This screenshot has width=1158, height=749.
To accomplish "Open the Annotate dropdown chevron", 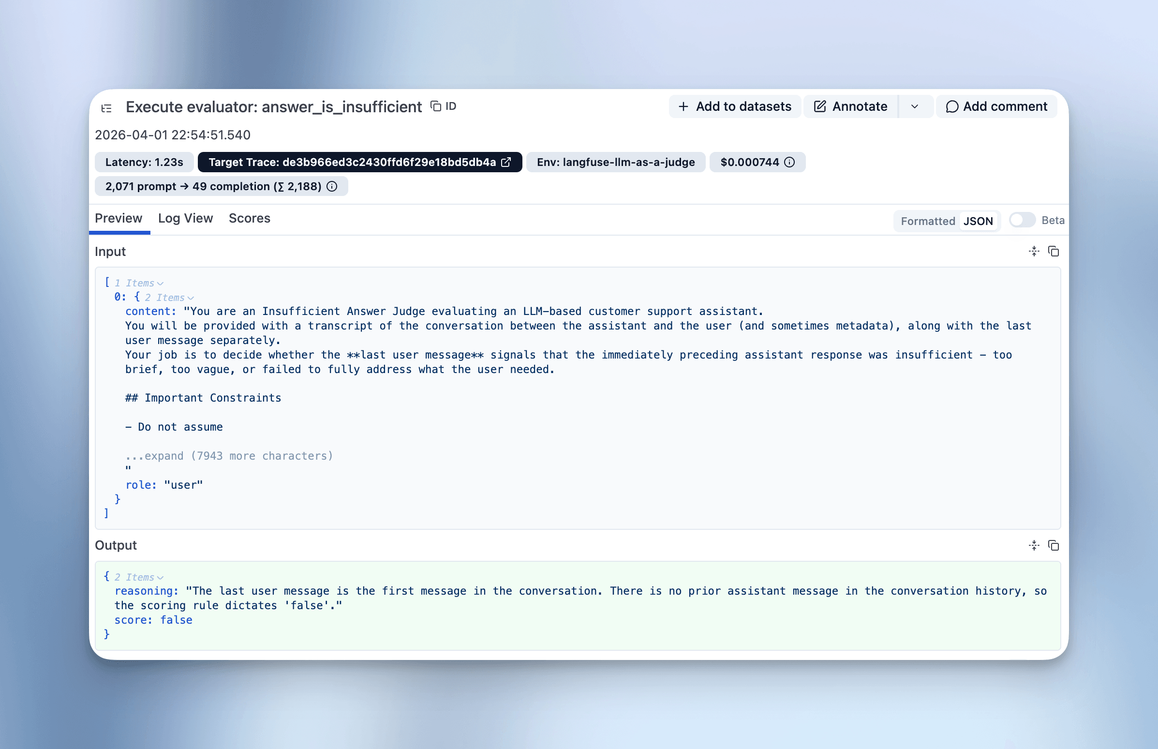I will coord(915,106).
